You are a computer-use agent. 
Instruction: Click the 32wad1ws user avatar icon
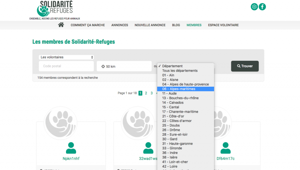click(x=148, y=148)
